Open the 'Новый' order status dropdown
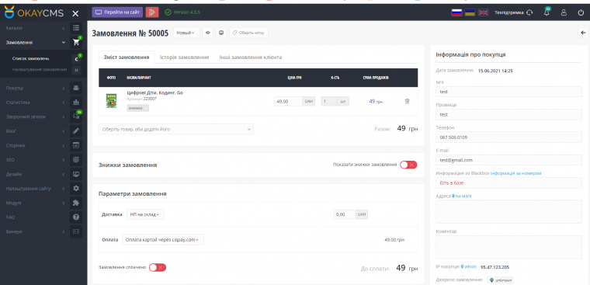Viewport: 590px width, 285px height. click(186, 33)
